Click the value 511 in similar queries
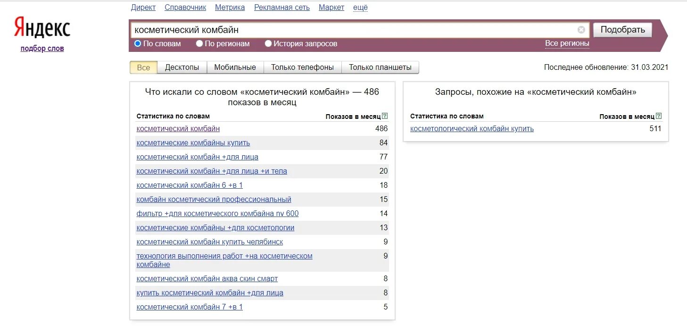This screenshot has height=326, width=687. point(655,129)
